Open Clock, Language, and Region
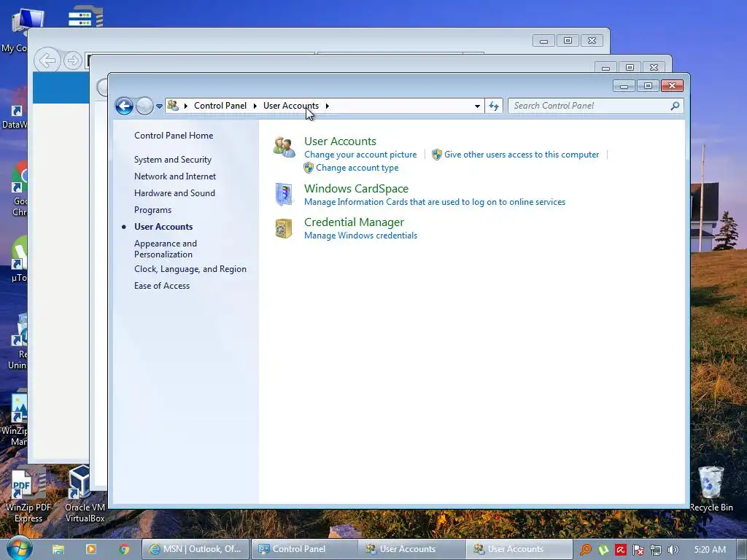This screenshot has width=747, height=560. click(x=190, y=269)
